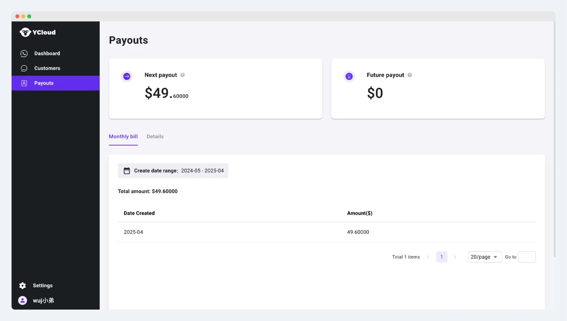Click the Total amount: $49.60000 text
Screen dimensions: 567x321
(148, 191)
